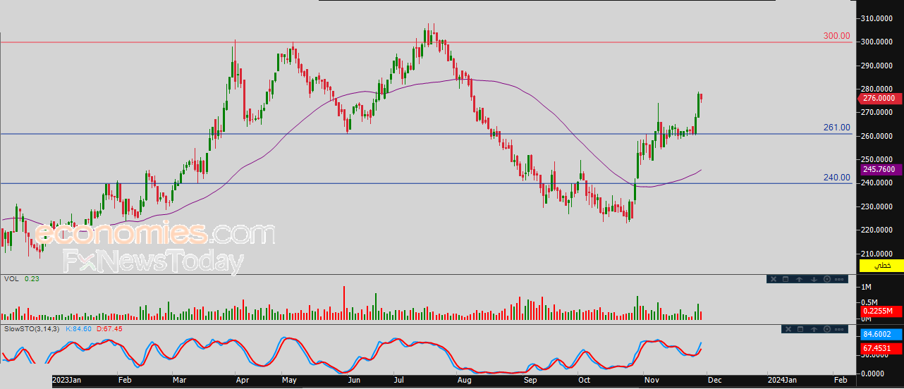904x389 pixels.
Task: Click the Jun date axis label
Action: click(354, 379)
